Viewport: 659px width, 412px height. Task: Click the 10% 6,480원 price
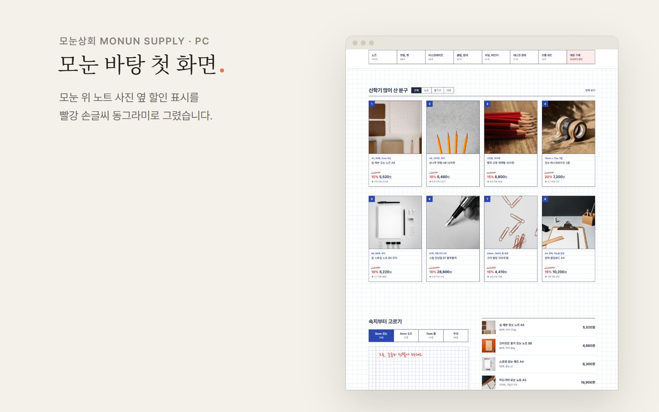click(x=439, y=177)
